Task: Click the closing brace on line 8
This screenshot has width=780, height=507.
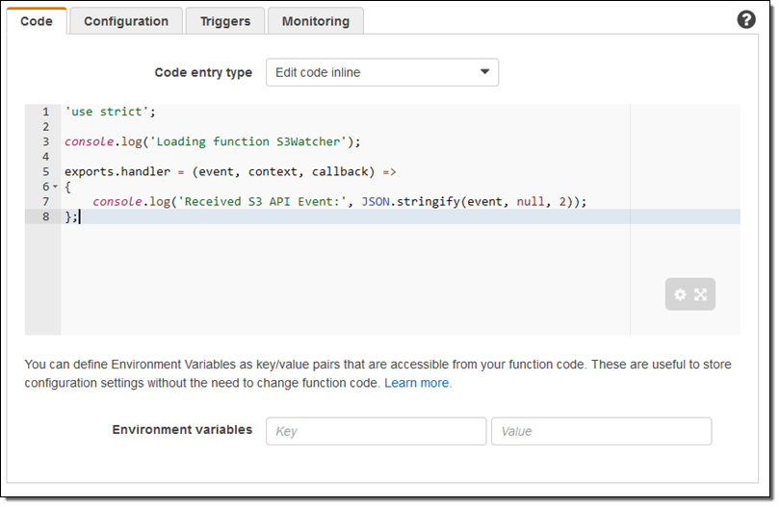Action: 68,216
